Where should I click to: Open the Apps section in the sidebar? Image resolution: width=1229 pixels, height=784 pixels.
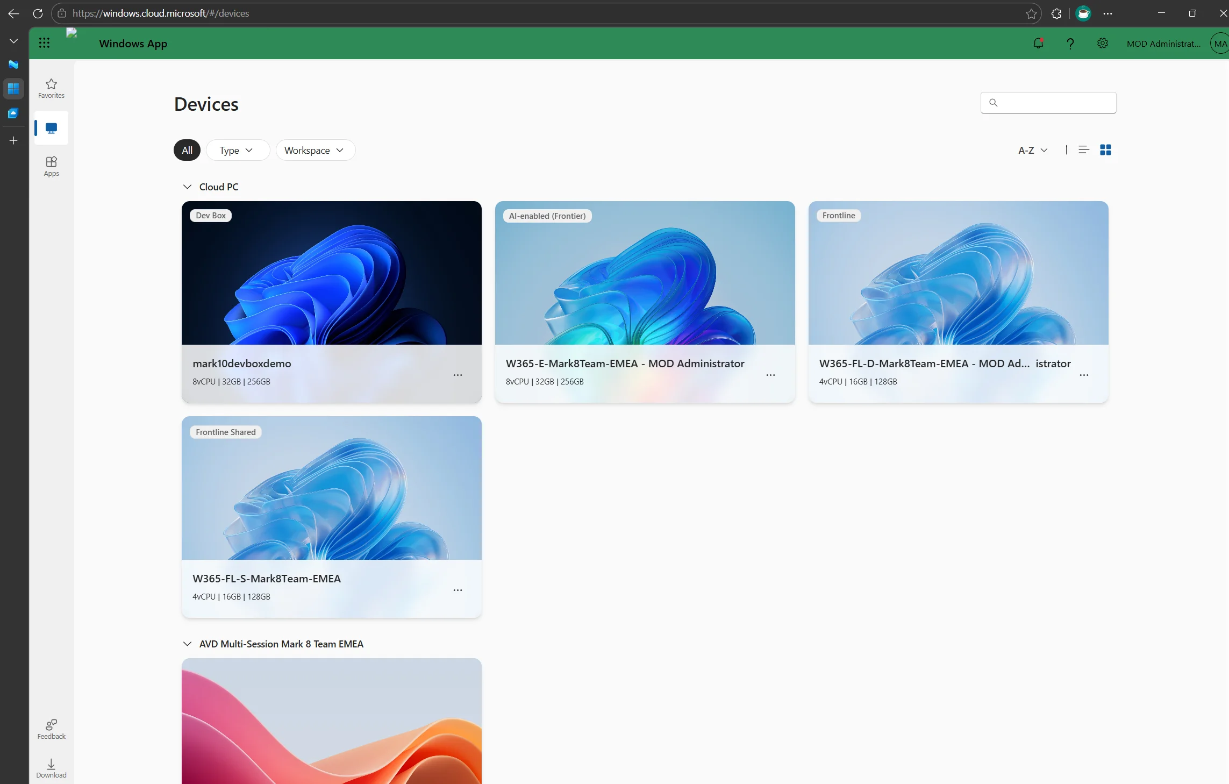click(51, 166)
